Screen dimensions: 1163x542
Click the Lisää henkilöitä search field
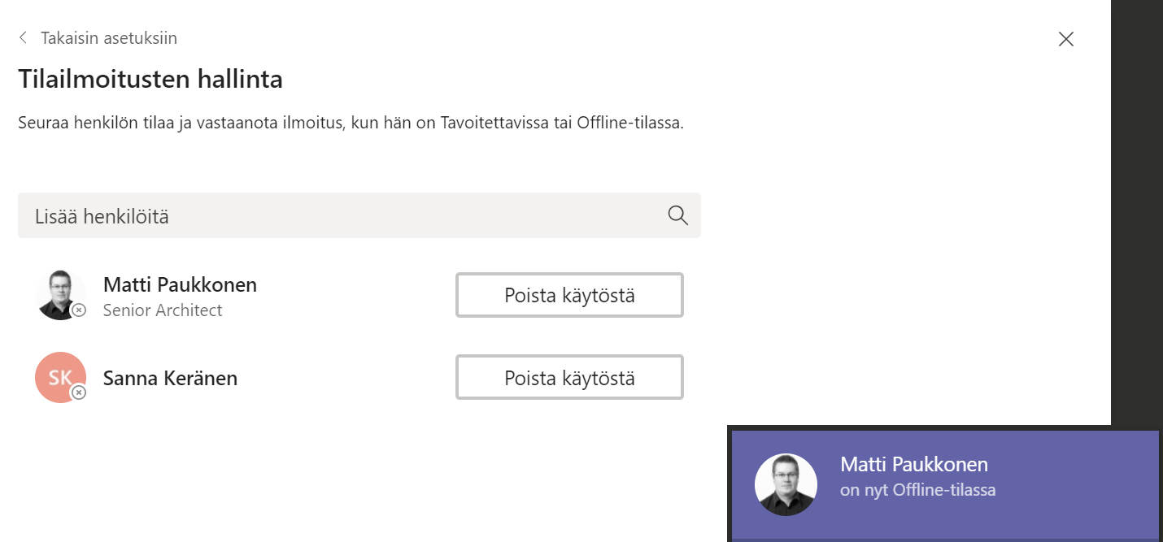tap(342, 215)
